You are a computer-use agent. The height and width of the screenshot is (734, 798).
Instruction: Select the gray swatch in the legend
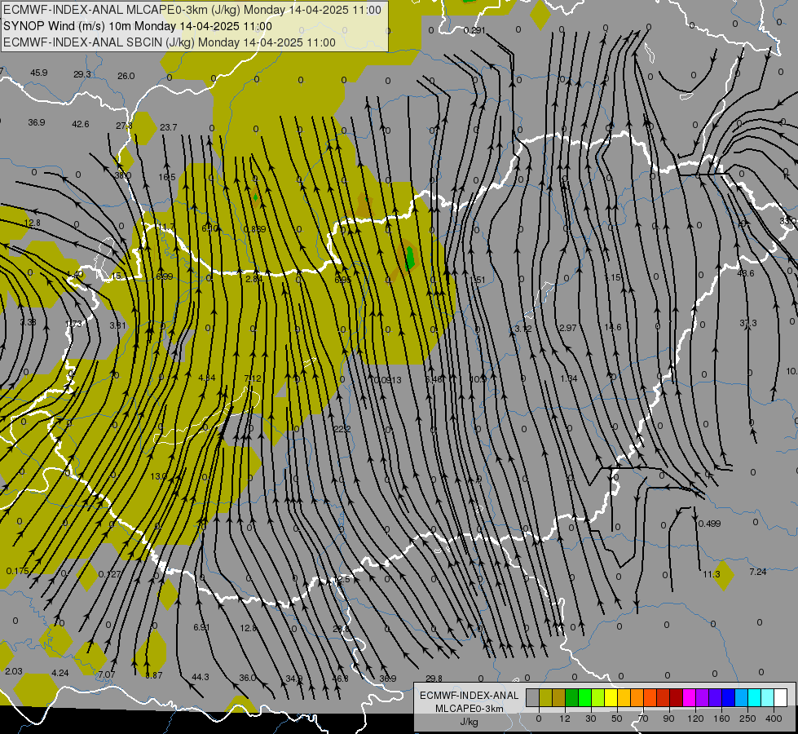[x=532, y=697]
